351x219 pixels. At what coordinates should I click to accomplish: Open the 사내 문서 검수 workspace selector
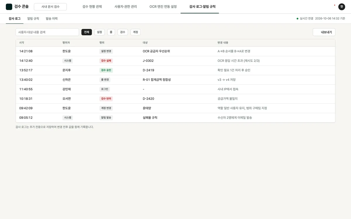pos(50,7)
